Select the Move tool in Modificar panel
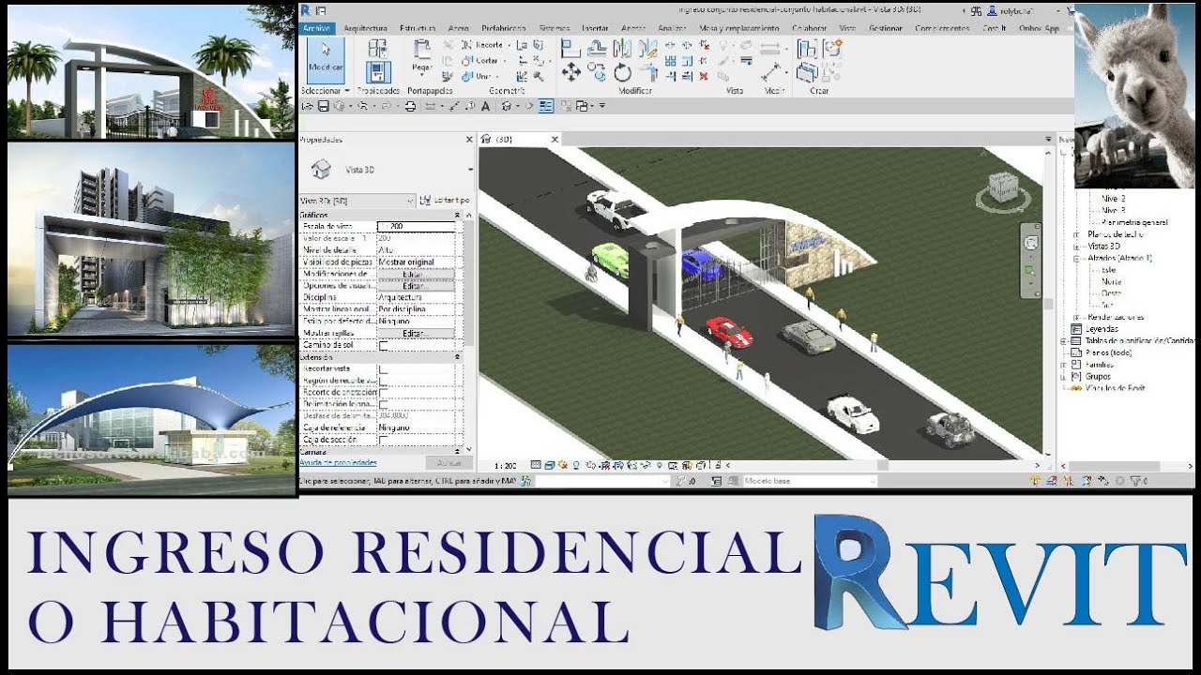 click(570, 72)
